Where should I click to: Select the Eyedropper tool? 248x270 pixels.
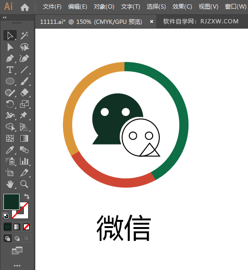click(x=10, y=150)
